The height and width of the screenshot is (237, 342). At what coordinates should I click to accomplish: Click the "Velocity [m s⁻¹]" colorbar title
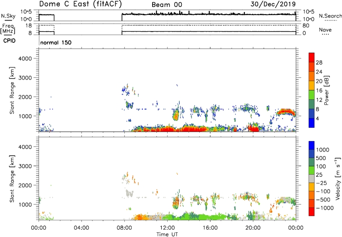tap(338, 178)
